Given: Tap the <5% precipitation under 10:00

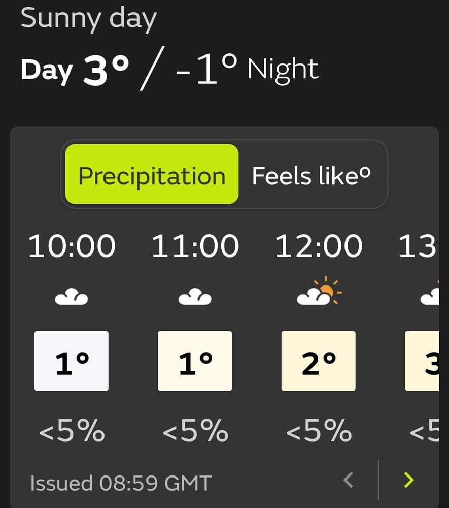Looking at the screenshot, I should [x=72, y=430].
